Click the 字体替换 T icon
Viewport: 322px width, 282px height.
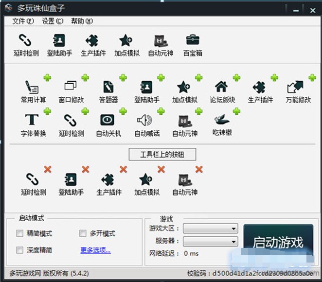(32, 120)
